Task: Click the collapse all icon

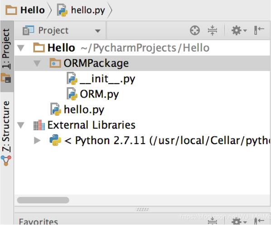Action: click(x=213, y=30)
